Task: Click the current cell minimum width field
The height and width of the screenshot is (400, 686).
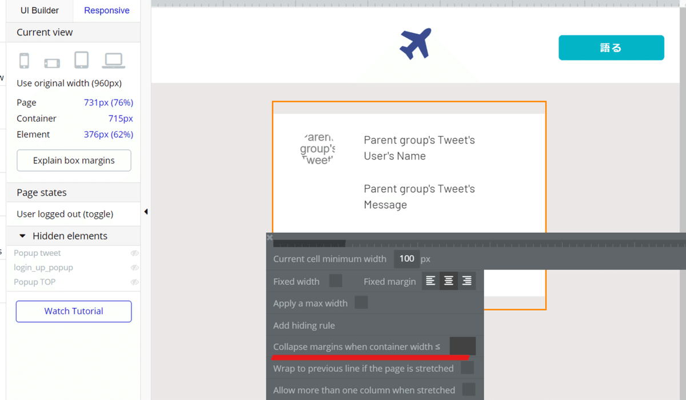Action: point(406,259)
